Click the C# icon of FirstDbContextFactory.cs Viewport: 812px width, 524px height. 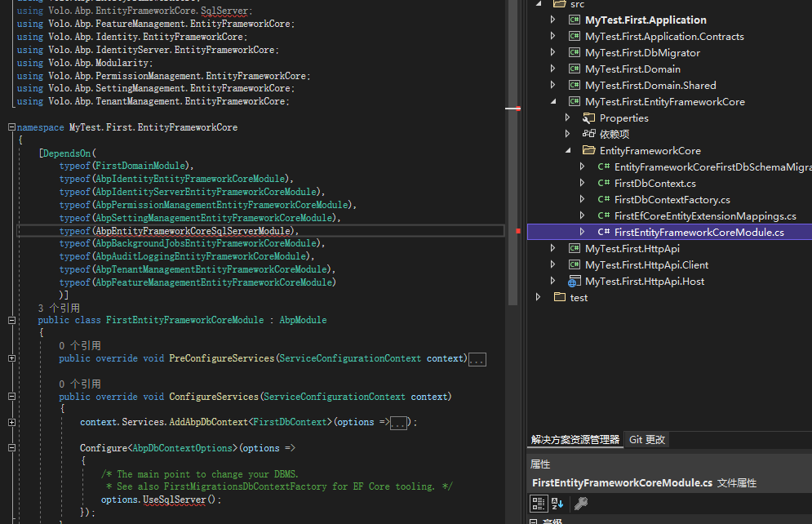pos(603,199)
